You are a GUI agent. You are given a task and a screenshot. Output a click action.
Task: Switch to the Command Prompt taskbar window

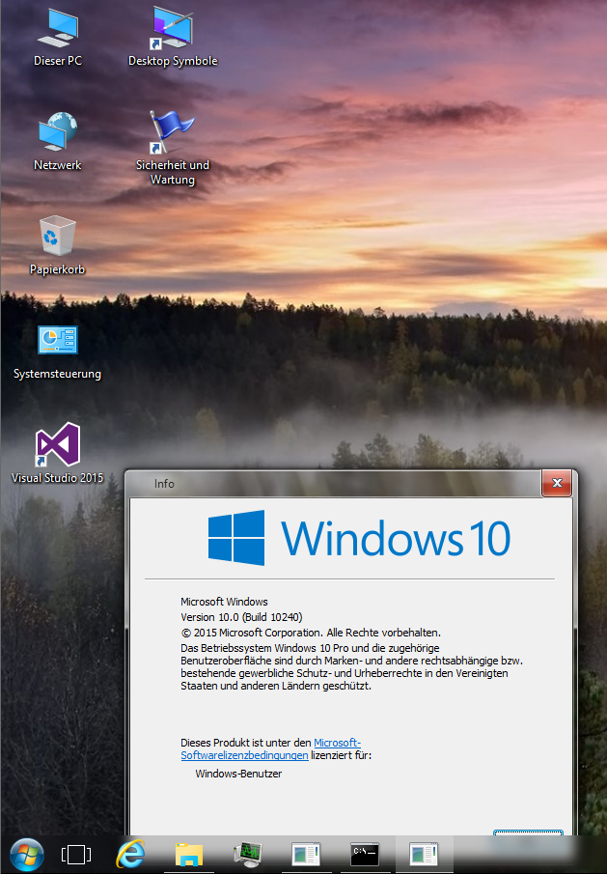(x=365, y=854)
